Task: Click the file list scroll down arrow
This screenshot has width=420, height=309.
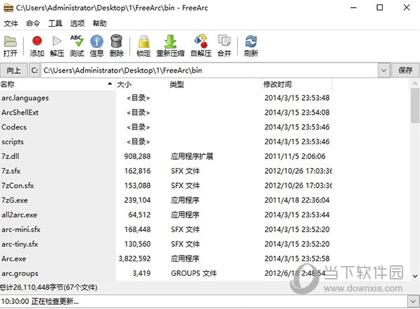Action: pos(415,276)
